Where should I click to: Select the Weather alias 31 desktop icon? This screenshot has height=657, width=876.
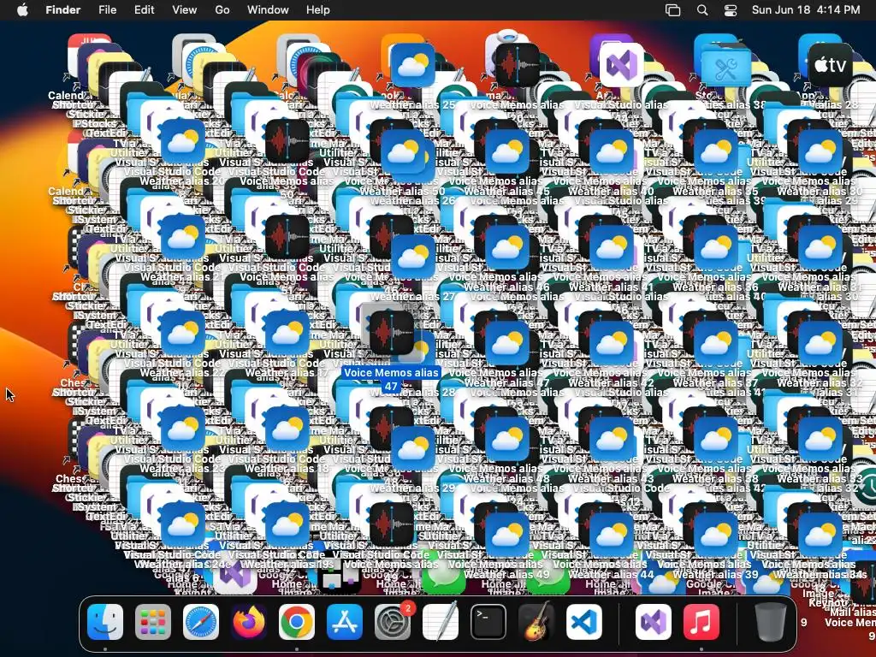click(820, 247)
